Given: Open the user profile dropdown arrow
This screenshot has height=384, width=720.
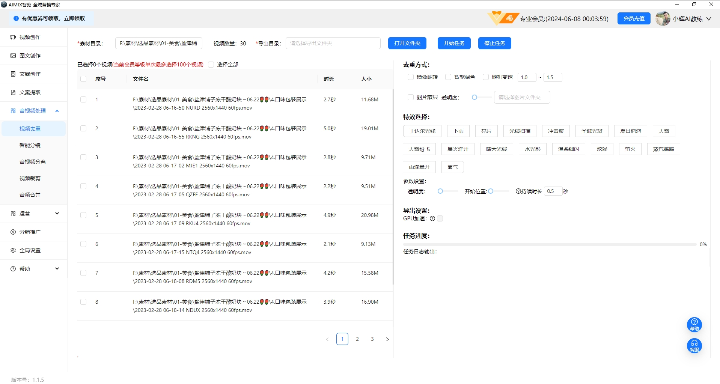Looking at the screenshot, I should [x=709, y=19].
